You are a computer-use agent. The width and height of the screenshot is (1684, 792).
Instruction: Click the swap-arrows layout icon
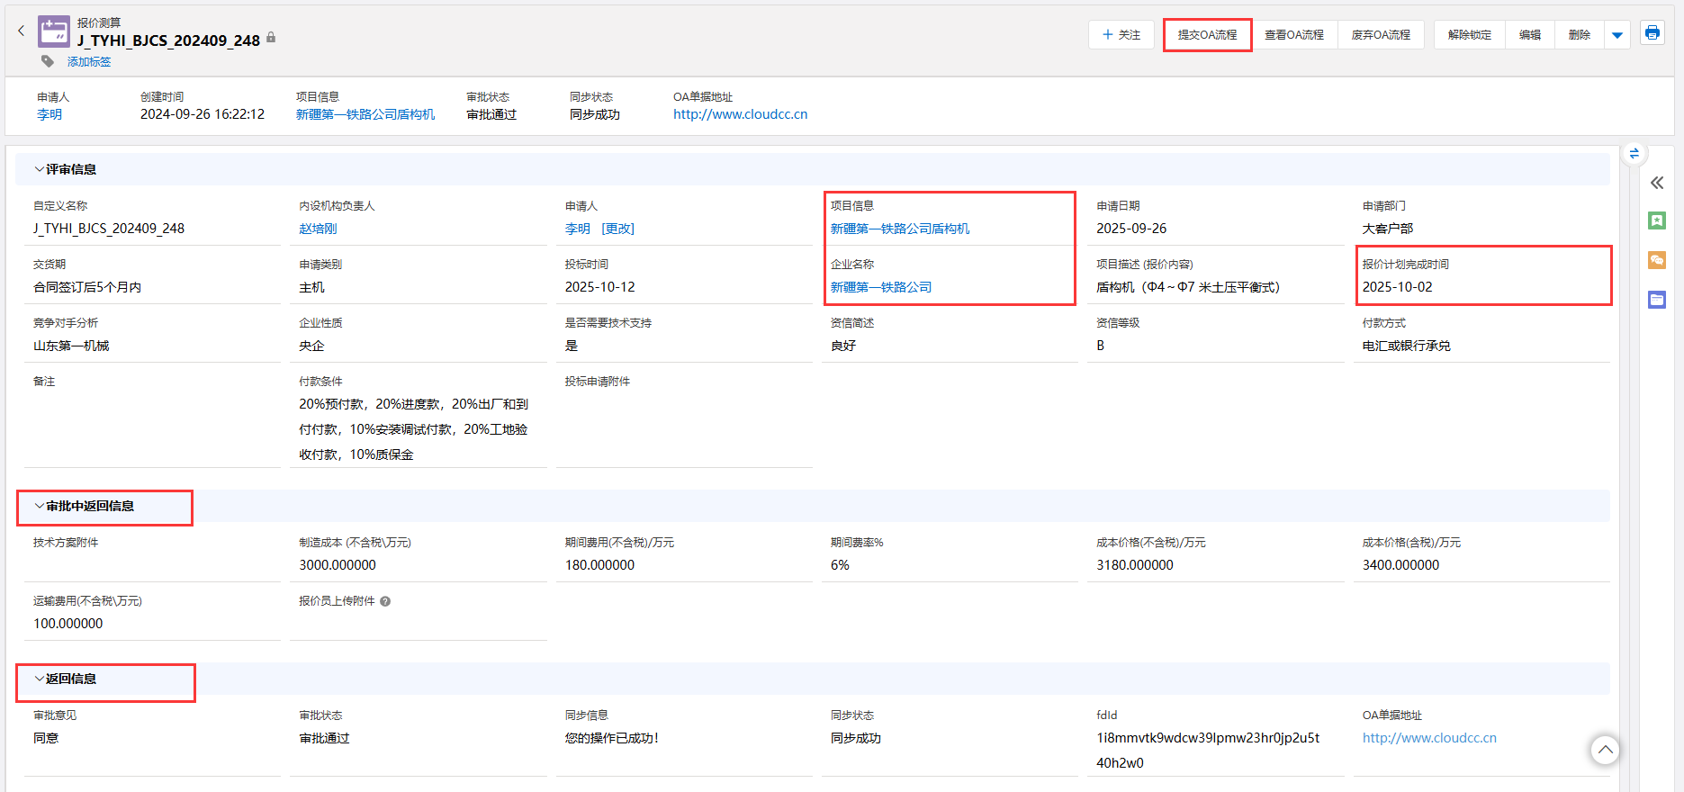click(x=1634, y=154)
